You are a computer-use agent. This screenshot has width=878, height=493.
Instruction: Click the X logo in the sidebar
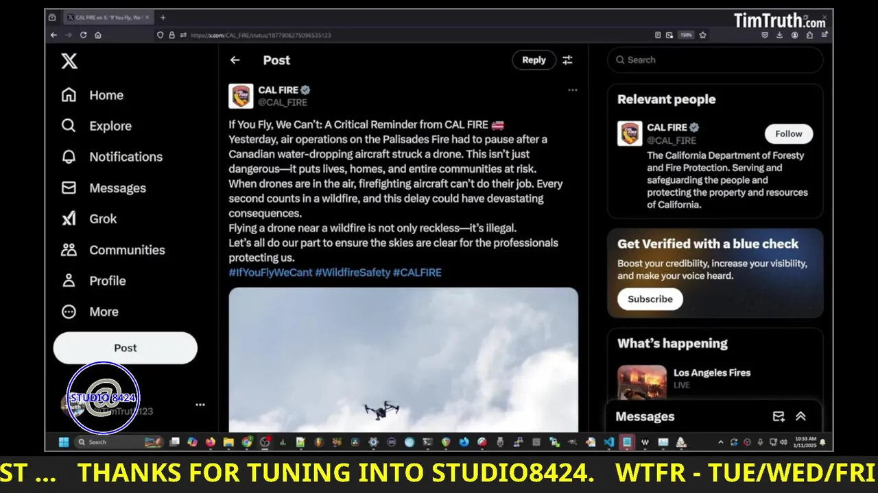tap(69, 61)
